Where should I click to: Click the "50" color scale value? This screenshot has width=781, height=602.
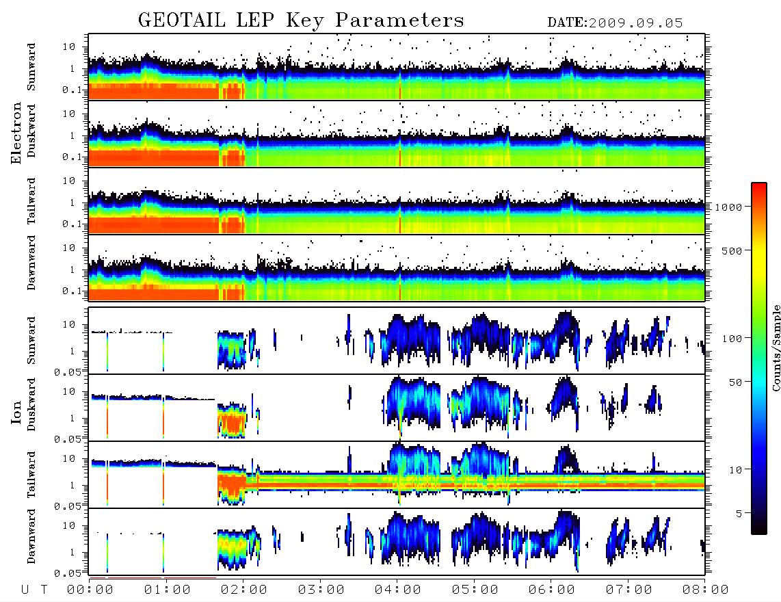coord(735,382)
